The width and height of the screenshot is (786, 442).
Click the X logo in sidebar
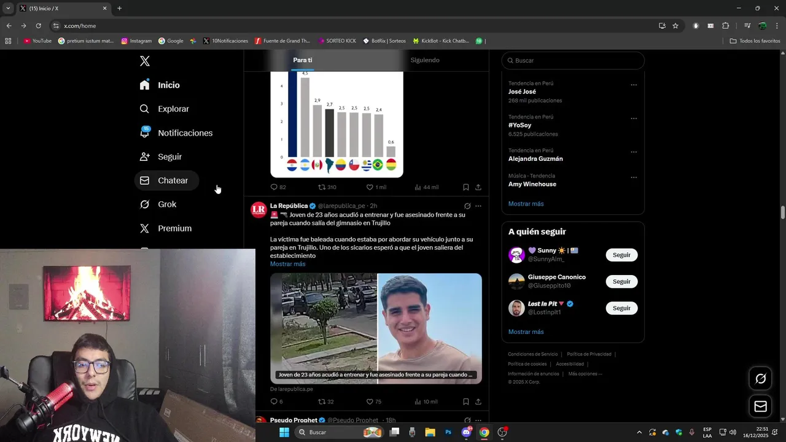pyautogui.click(x=145, y=61)
